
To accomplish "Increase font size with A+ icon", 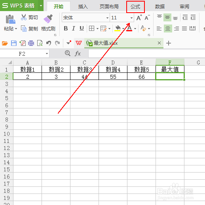I will click(x=139, y=17).
